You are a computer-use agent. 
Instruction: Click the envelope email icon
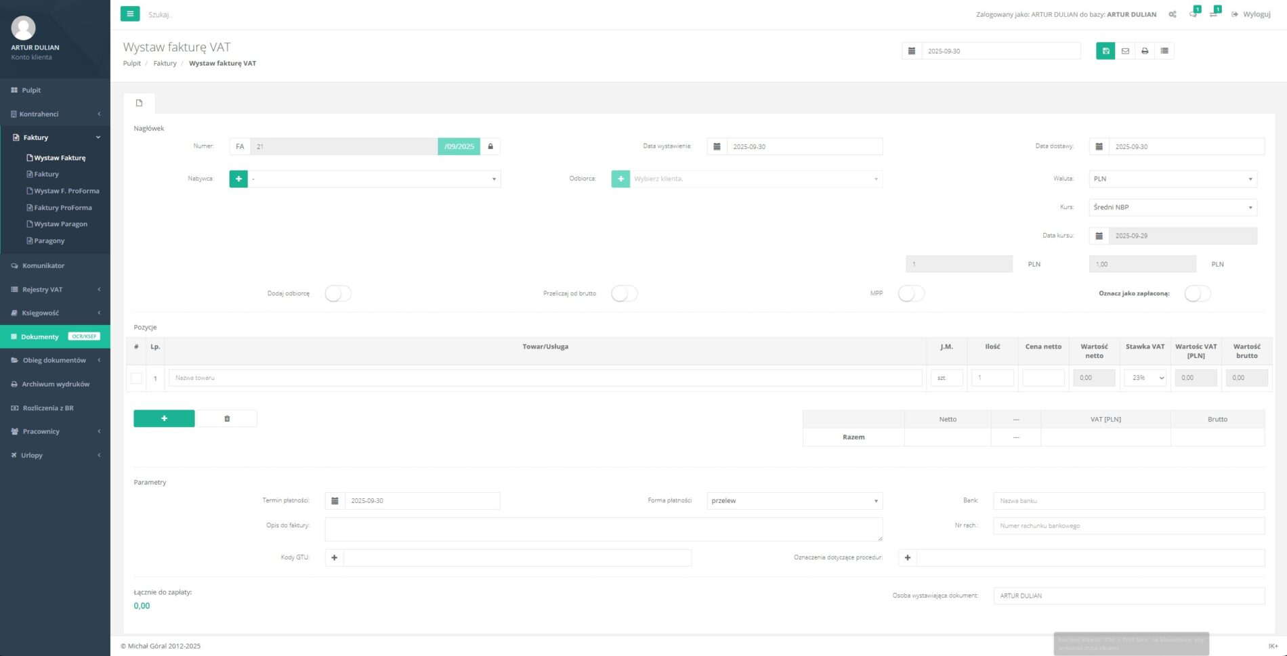tap(1125, 51)
